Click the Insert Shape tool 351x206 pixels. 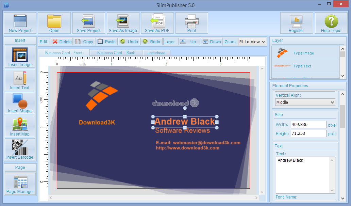click(x=20, y=103)
